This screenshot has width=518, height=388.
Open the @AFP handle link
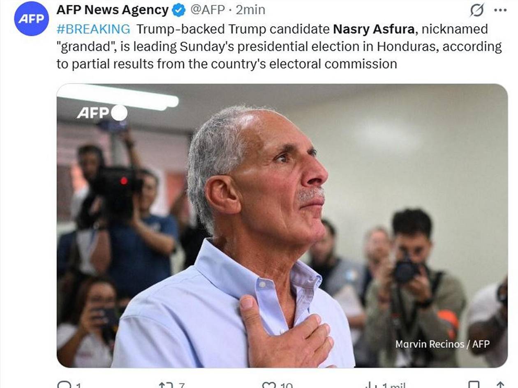pos(207,10)
